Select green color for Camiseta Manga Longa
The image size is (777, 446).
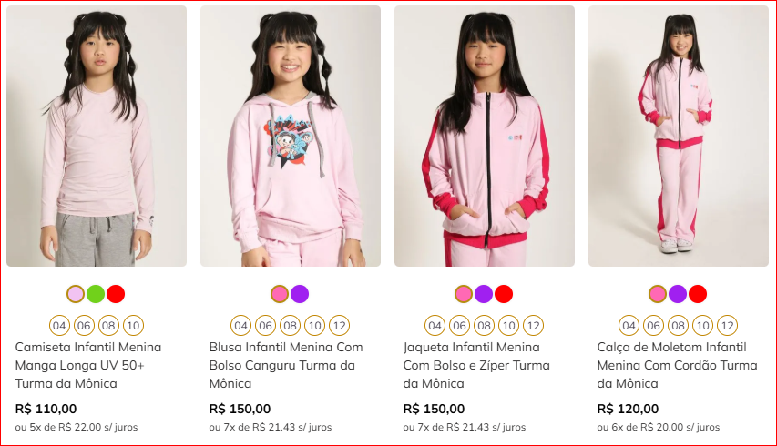tap(96, 294)
